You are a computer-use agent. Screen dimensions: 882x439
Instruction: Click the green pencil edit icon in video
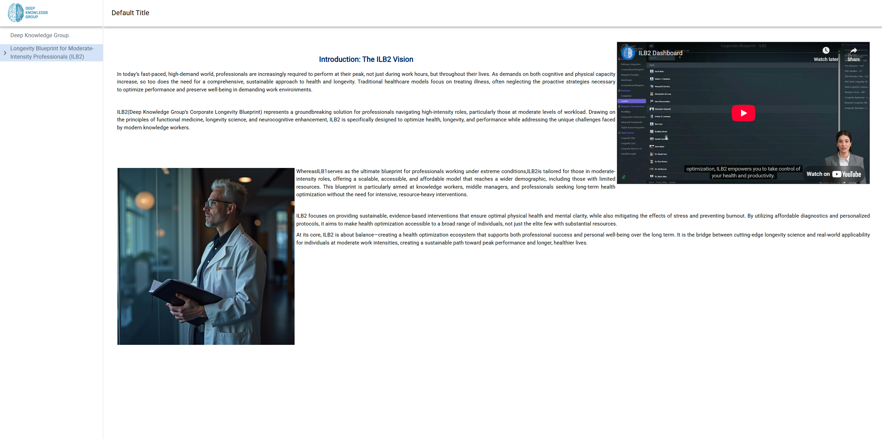point(624,177)
